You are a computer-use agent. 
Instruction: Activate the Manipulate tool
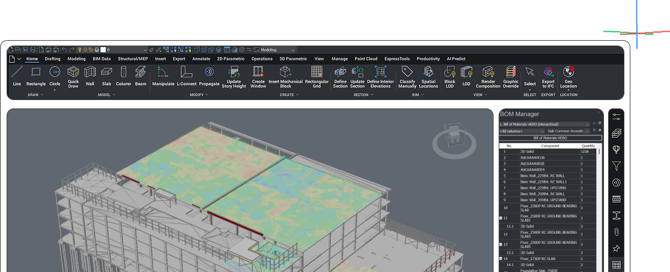(x=163, y=76)
